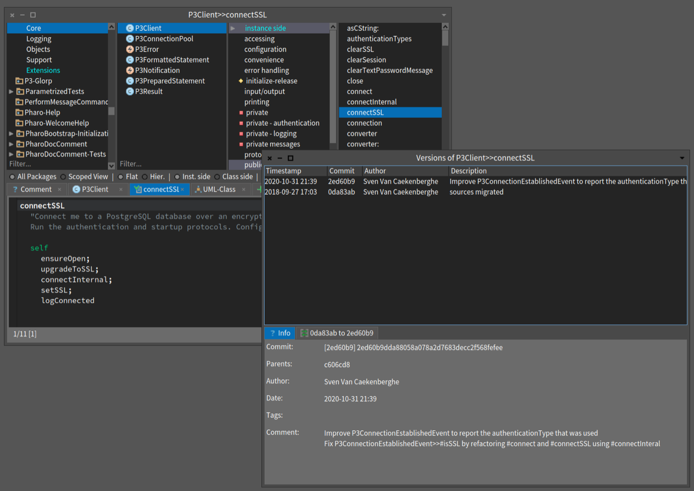Click the red marker beside private - authentication
Image resolution: width=694 pixels, height=491 pixels.
tap(241, 123)
